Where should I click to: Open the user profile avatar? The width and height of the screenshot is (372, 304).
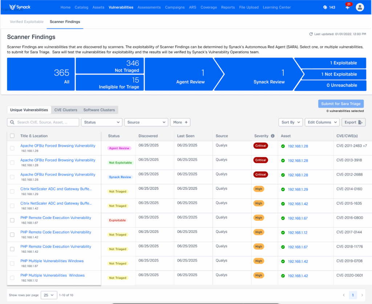[x=360, y=7]
